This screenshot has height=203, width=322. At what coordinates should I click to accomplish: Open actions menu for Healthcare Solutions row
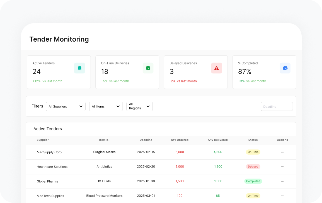[282, 167]
